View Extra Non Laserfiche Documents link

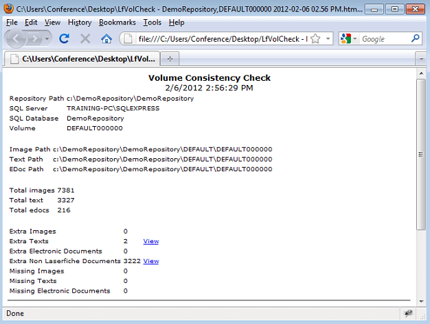(151, 261)
